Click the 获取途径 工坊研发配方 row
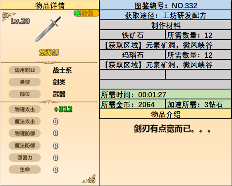The width and height of the screenshot is (232, 186). click(165, 15)
